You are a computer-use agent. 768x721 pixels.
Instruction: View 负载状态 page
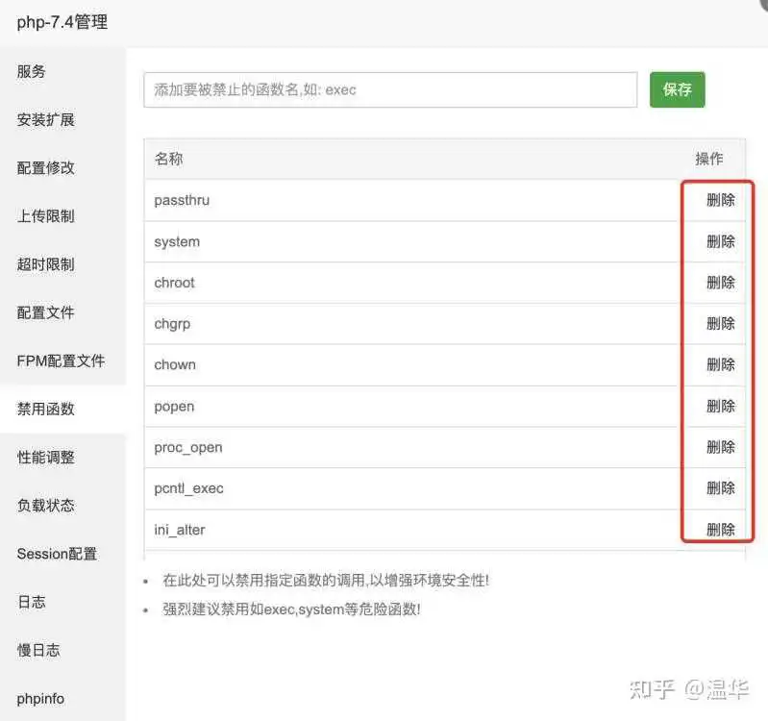[x=45, y=506]
